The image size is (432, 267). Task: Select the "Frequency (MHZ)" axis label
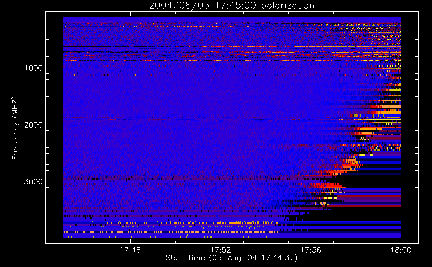[x=15, y=128]
